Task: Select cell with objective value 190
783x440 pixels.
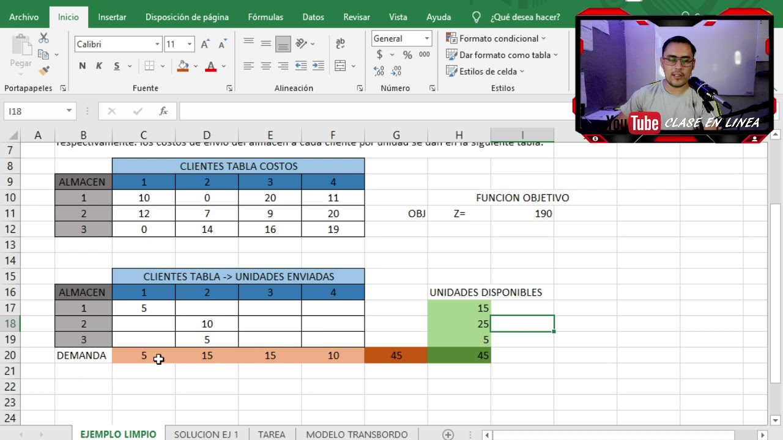Action: pos(522,213)
